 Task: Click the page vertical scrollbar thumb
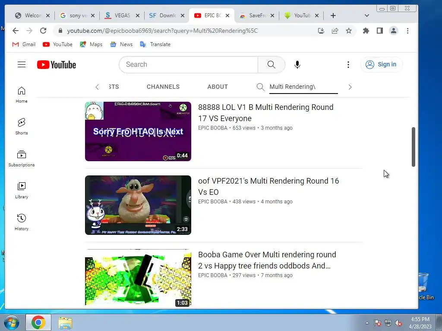(x=413, y=147)
